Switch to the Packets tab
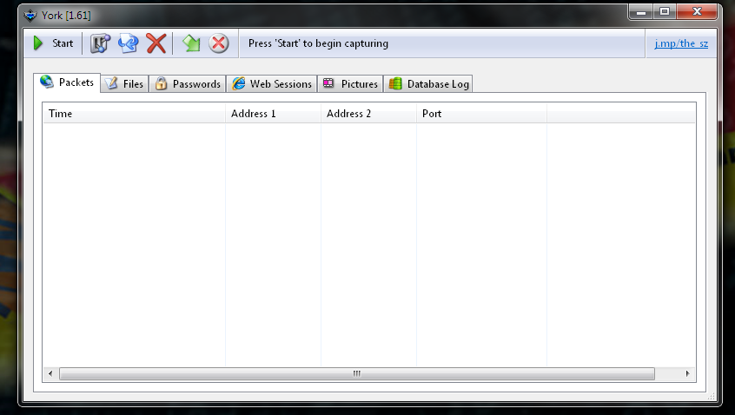735x415 pixels. [x=67, y=82]
